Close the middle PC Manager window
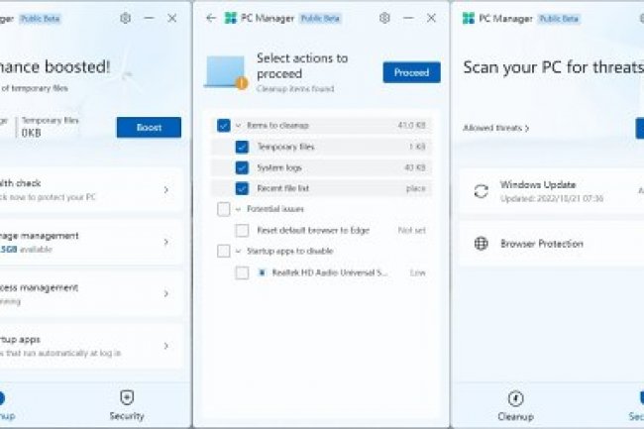Image resolution: width=644 pixels, height=429 pixels. tap(431, 18)
